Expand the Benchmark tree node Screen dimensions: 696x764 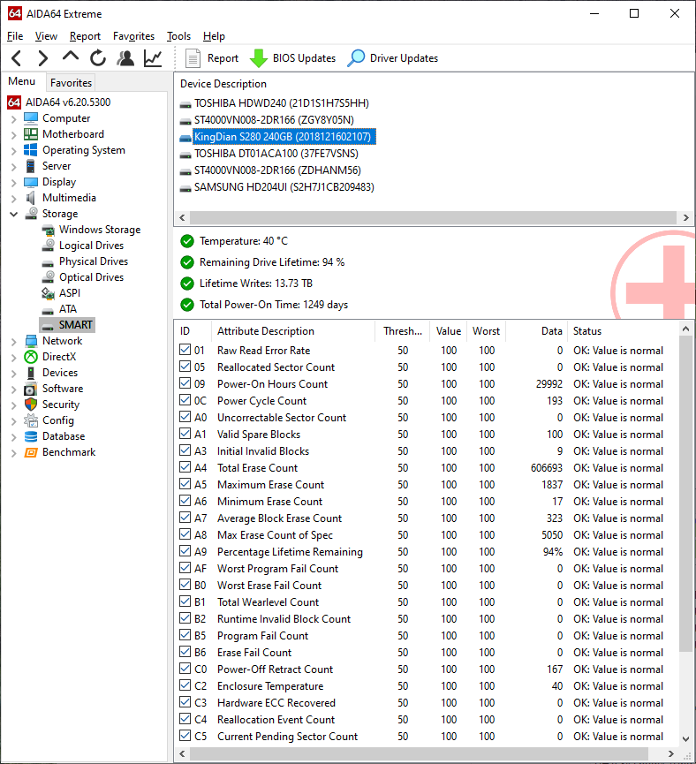(x=13, y=453)
